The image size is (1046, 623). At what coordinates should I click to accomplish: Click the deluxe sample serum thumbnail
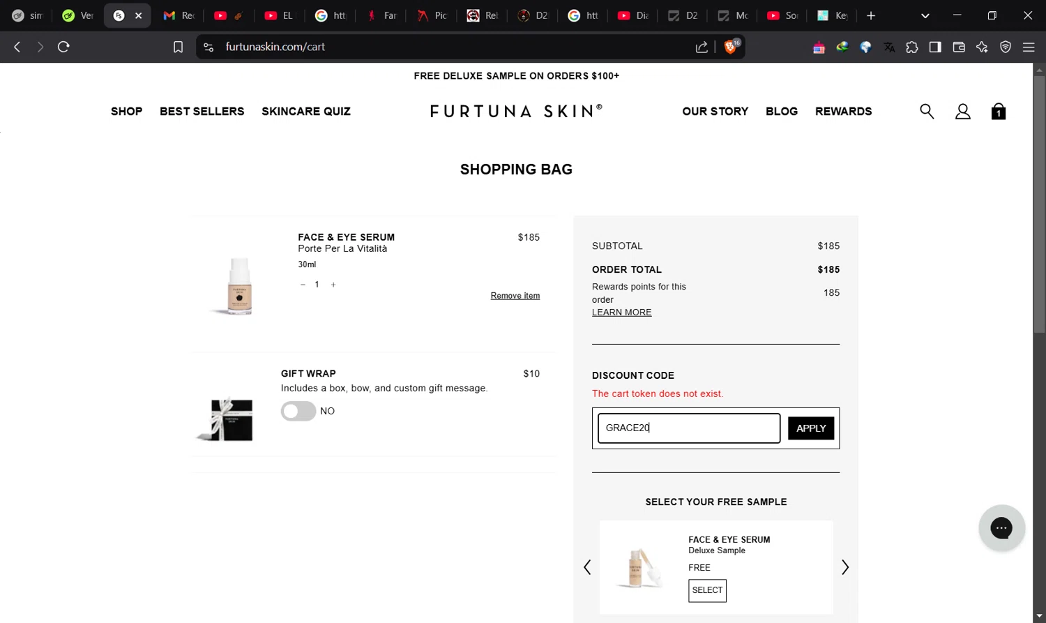639,568
